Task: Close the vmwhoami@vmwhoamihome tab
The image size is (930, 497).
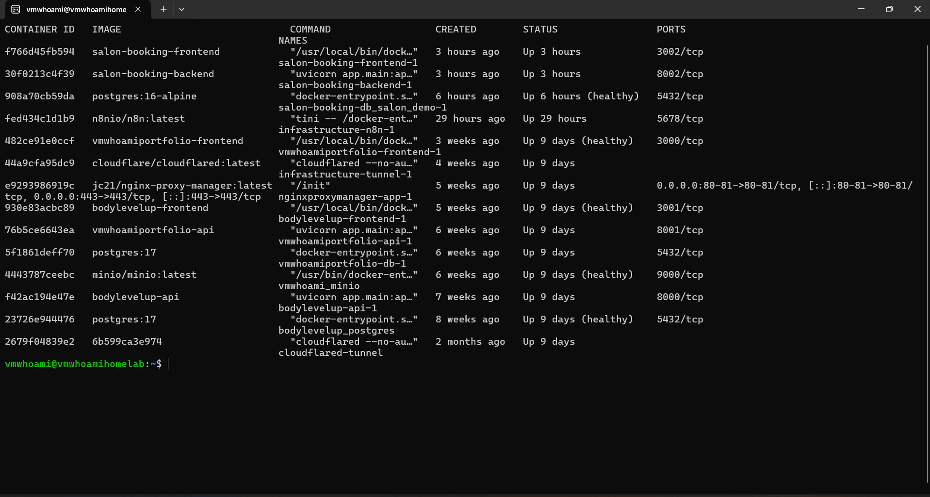Action: tap(138, 9)
